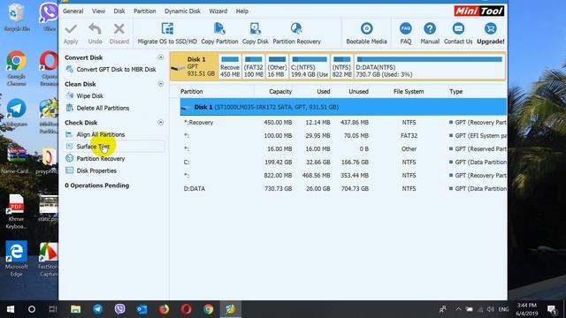Open Outlook from the taskbar
The image size is (566, 318).
click(141, 309)
